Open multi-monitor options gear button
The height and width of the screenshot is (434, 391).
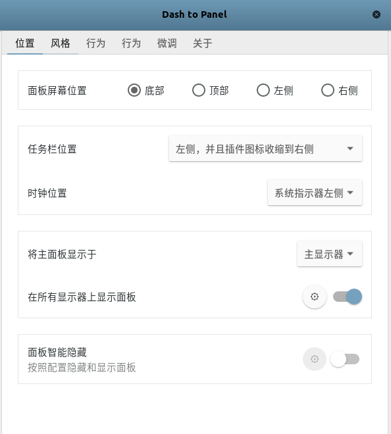pyautogui.click(x=314, y=297)
